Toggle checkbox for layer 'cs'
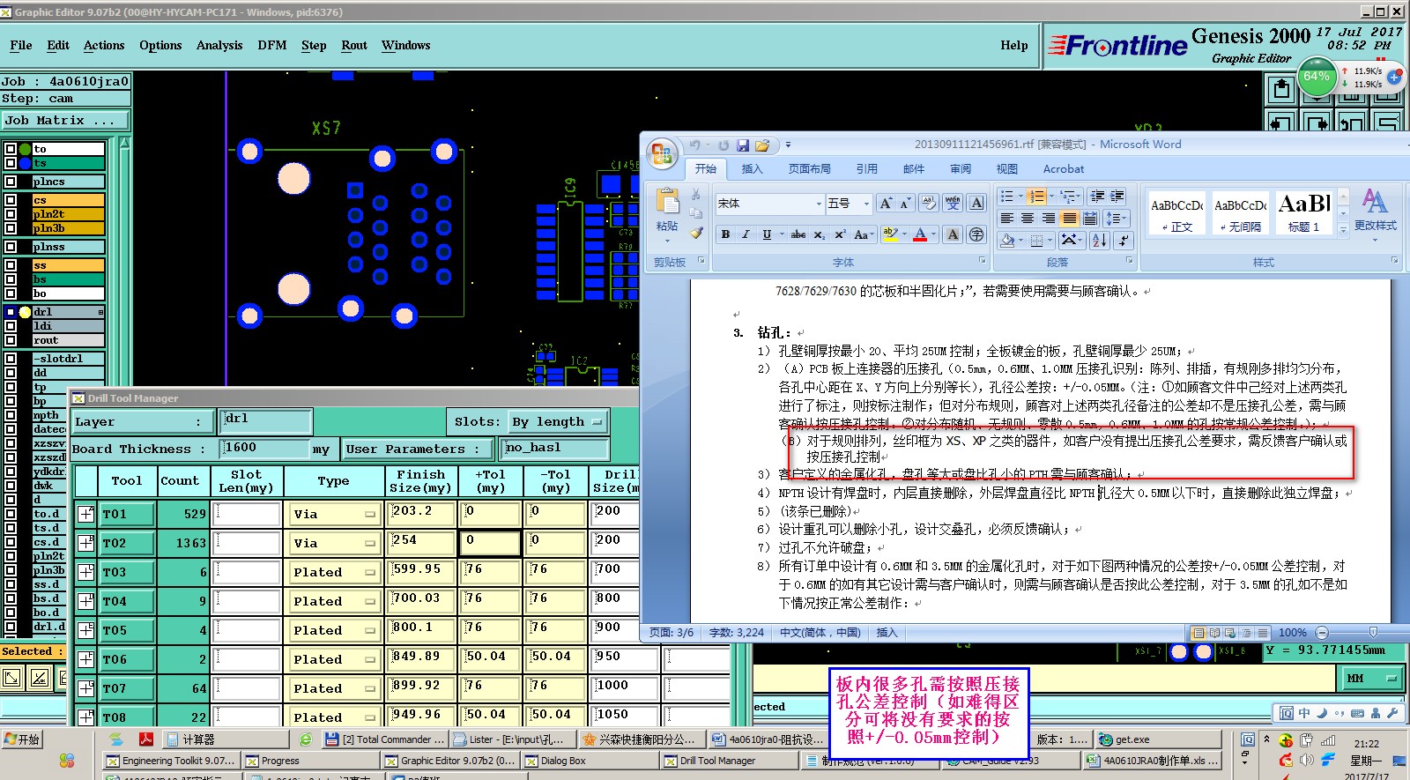 click(11, 200)
